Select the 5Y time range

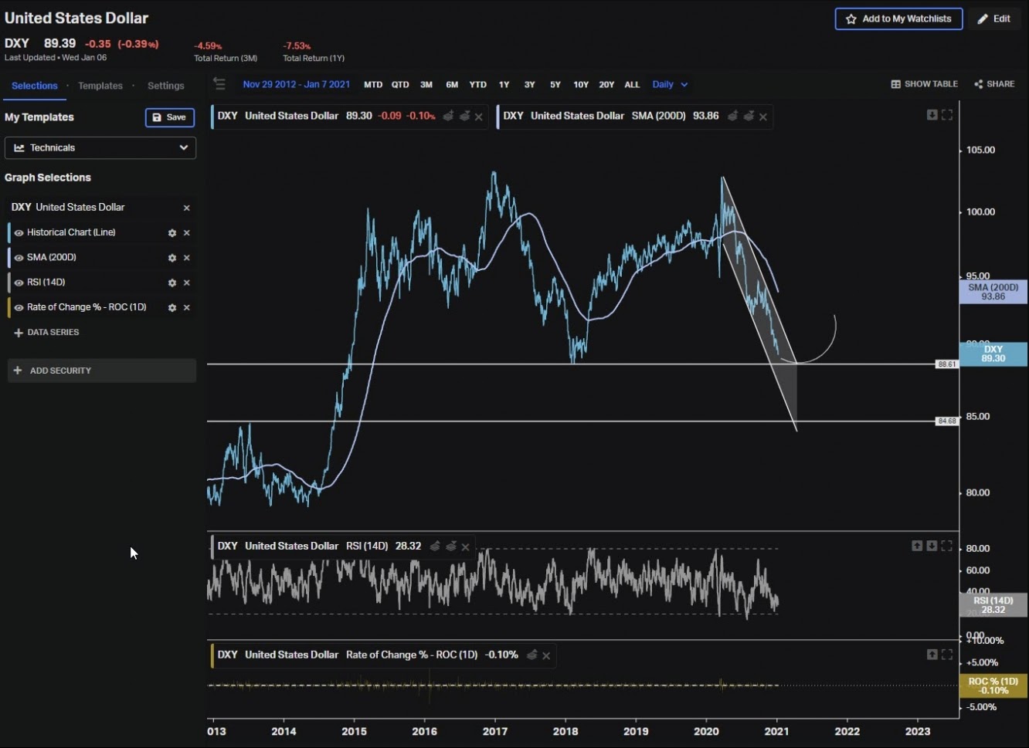tap(555, 85)
